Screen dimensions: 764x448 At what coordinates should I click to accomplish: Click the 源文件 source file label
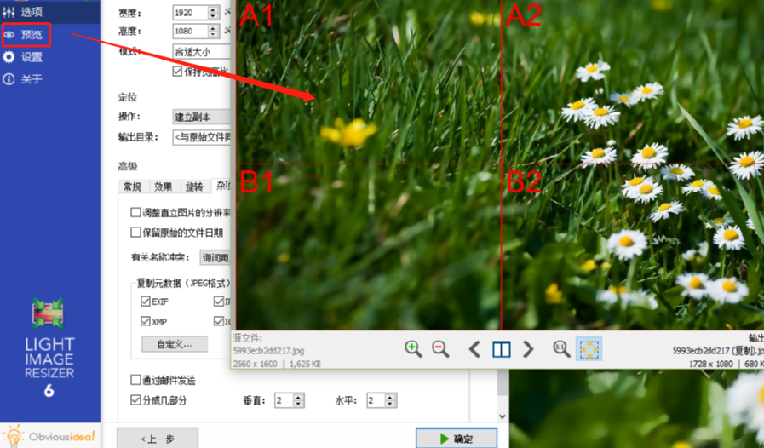(248, 337)
